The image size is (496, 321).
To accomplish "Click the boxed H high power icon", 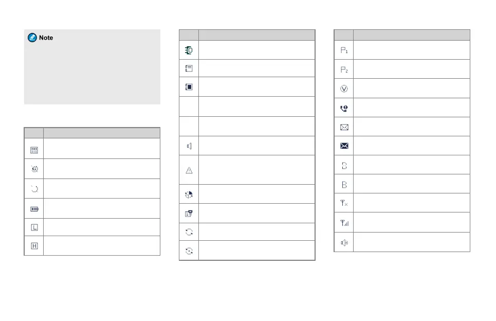I will tap(34, 246).
